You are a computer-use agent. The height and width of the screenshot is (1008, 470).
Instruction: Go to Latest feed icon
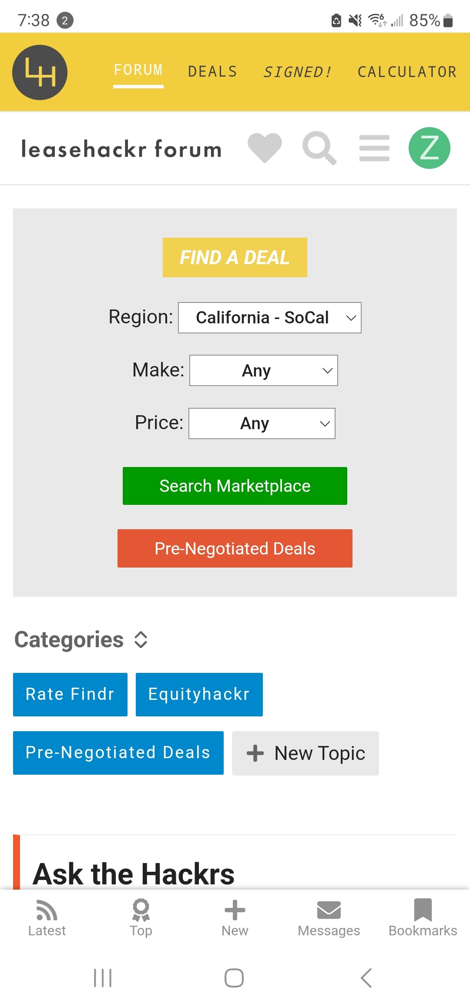[47, 910]
